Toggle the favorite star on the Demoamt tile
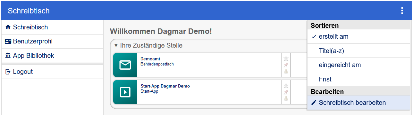This screenshot has width=413, height=115. click(286, 58)
